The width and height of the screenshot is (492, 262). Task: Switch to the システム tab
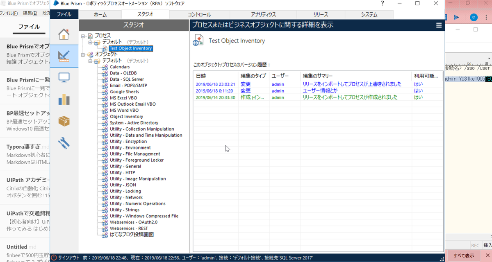369,14
